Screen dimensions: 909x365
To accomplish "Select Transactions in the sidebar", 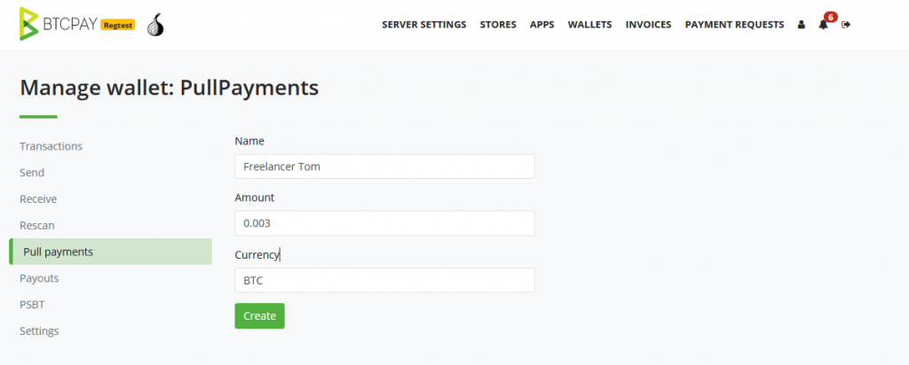I will [x=51, y=146].
